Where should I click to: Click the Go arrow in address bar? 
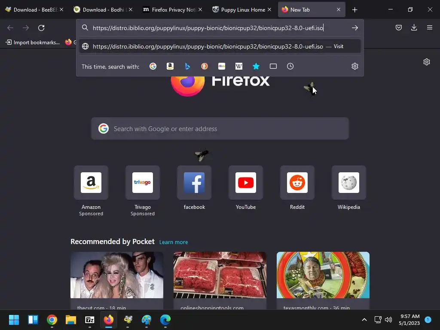point(354,28)
